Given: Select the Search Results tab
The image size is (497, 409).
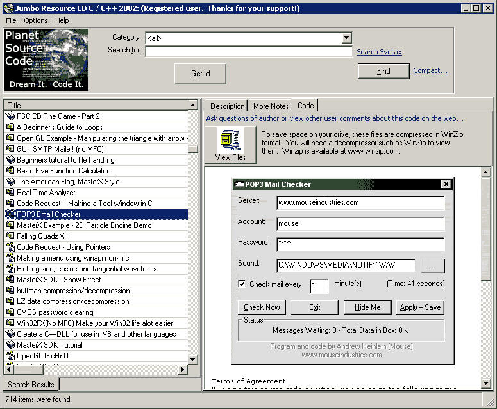Looking at the screenshot, I should click(x=31, y=384).
